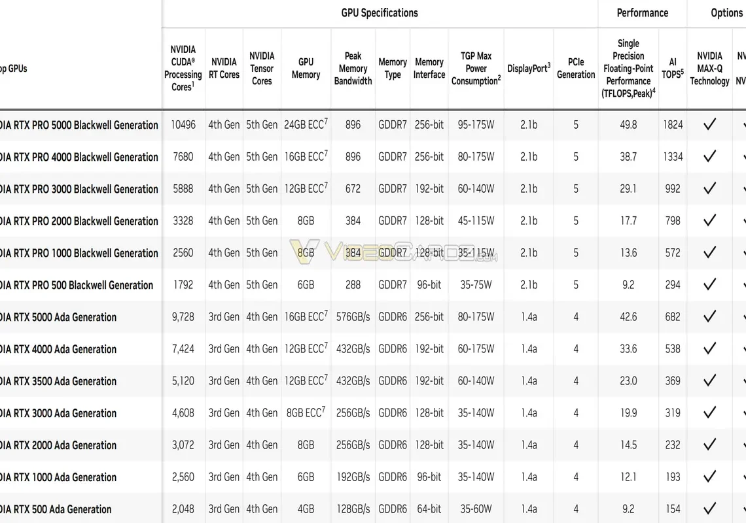The image size is (746, 523).
Task: Select the RTX PRO 5000 Blackwell Generation row name
Action: pyautogui.click(x=79, y=125)
